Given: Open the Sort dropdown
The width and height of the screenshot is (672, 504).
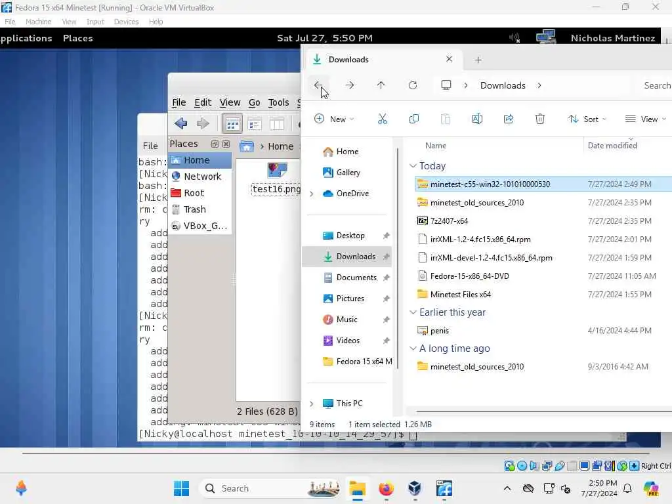Looking at the screenshot, I should (x=587, y=119).
